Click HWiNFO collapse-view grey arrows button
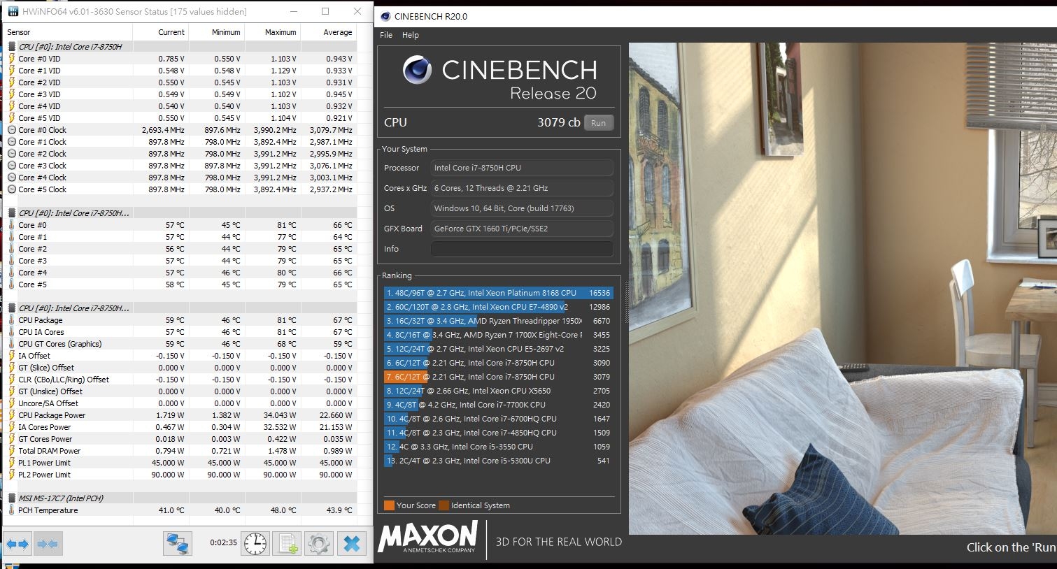 coord(48,544)
